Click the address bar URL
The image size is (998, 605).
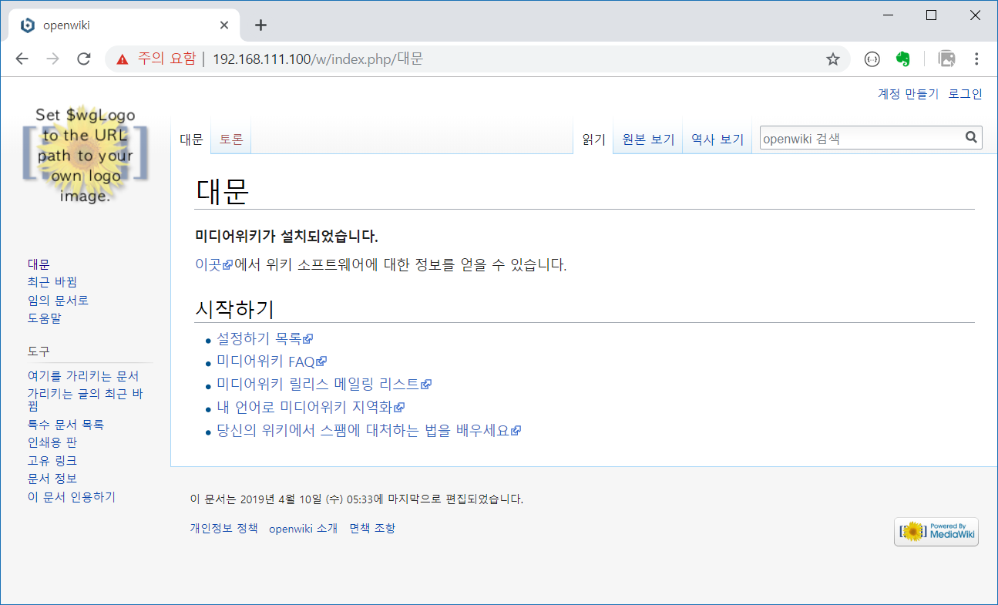coord(318,59)
